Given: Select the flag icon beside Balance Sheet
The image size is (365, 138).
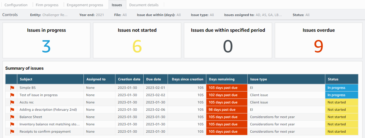Looking at the screenshot, I should pos(12,117).
